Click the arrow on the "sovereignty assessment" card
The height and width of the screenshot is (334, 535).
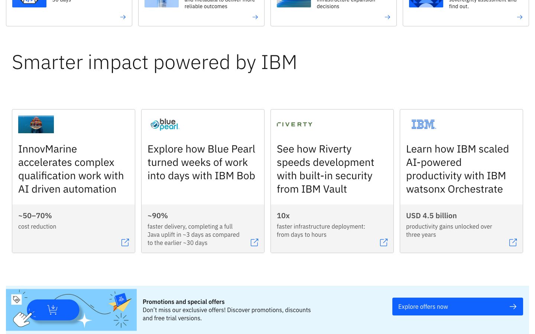[520, 17]
